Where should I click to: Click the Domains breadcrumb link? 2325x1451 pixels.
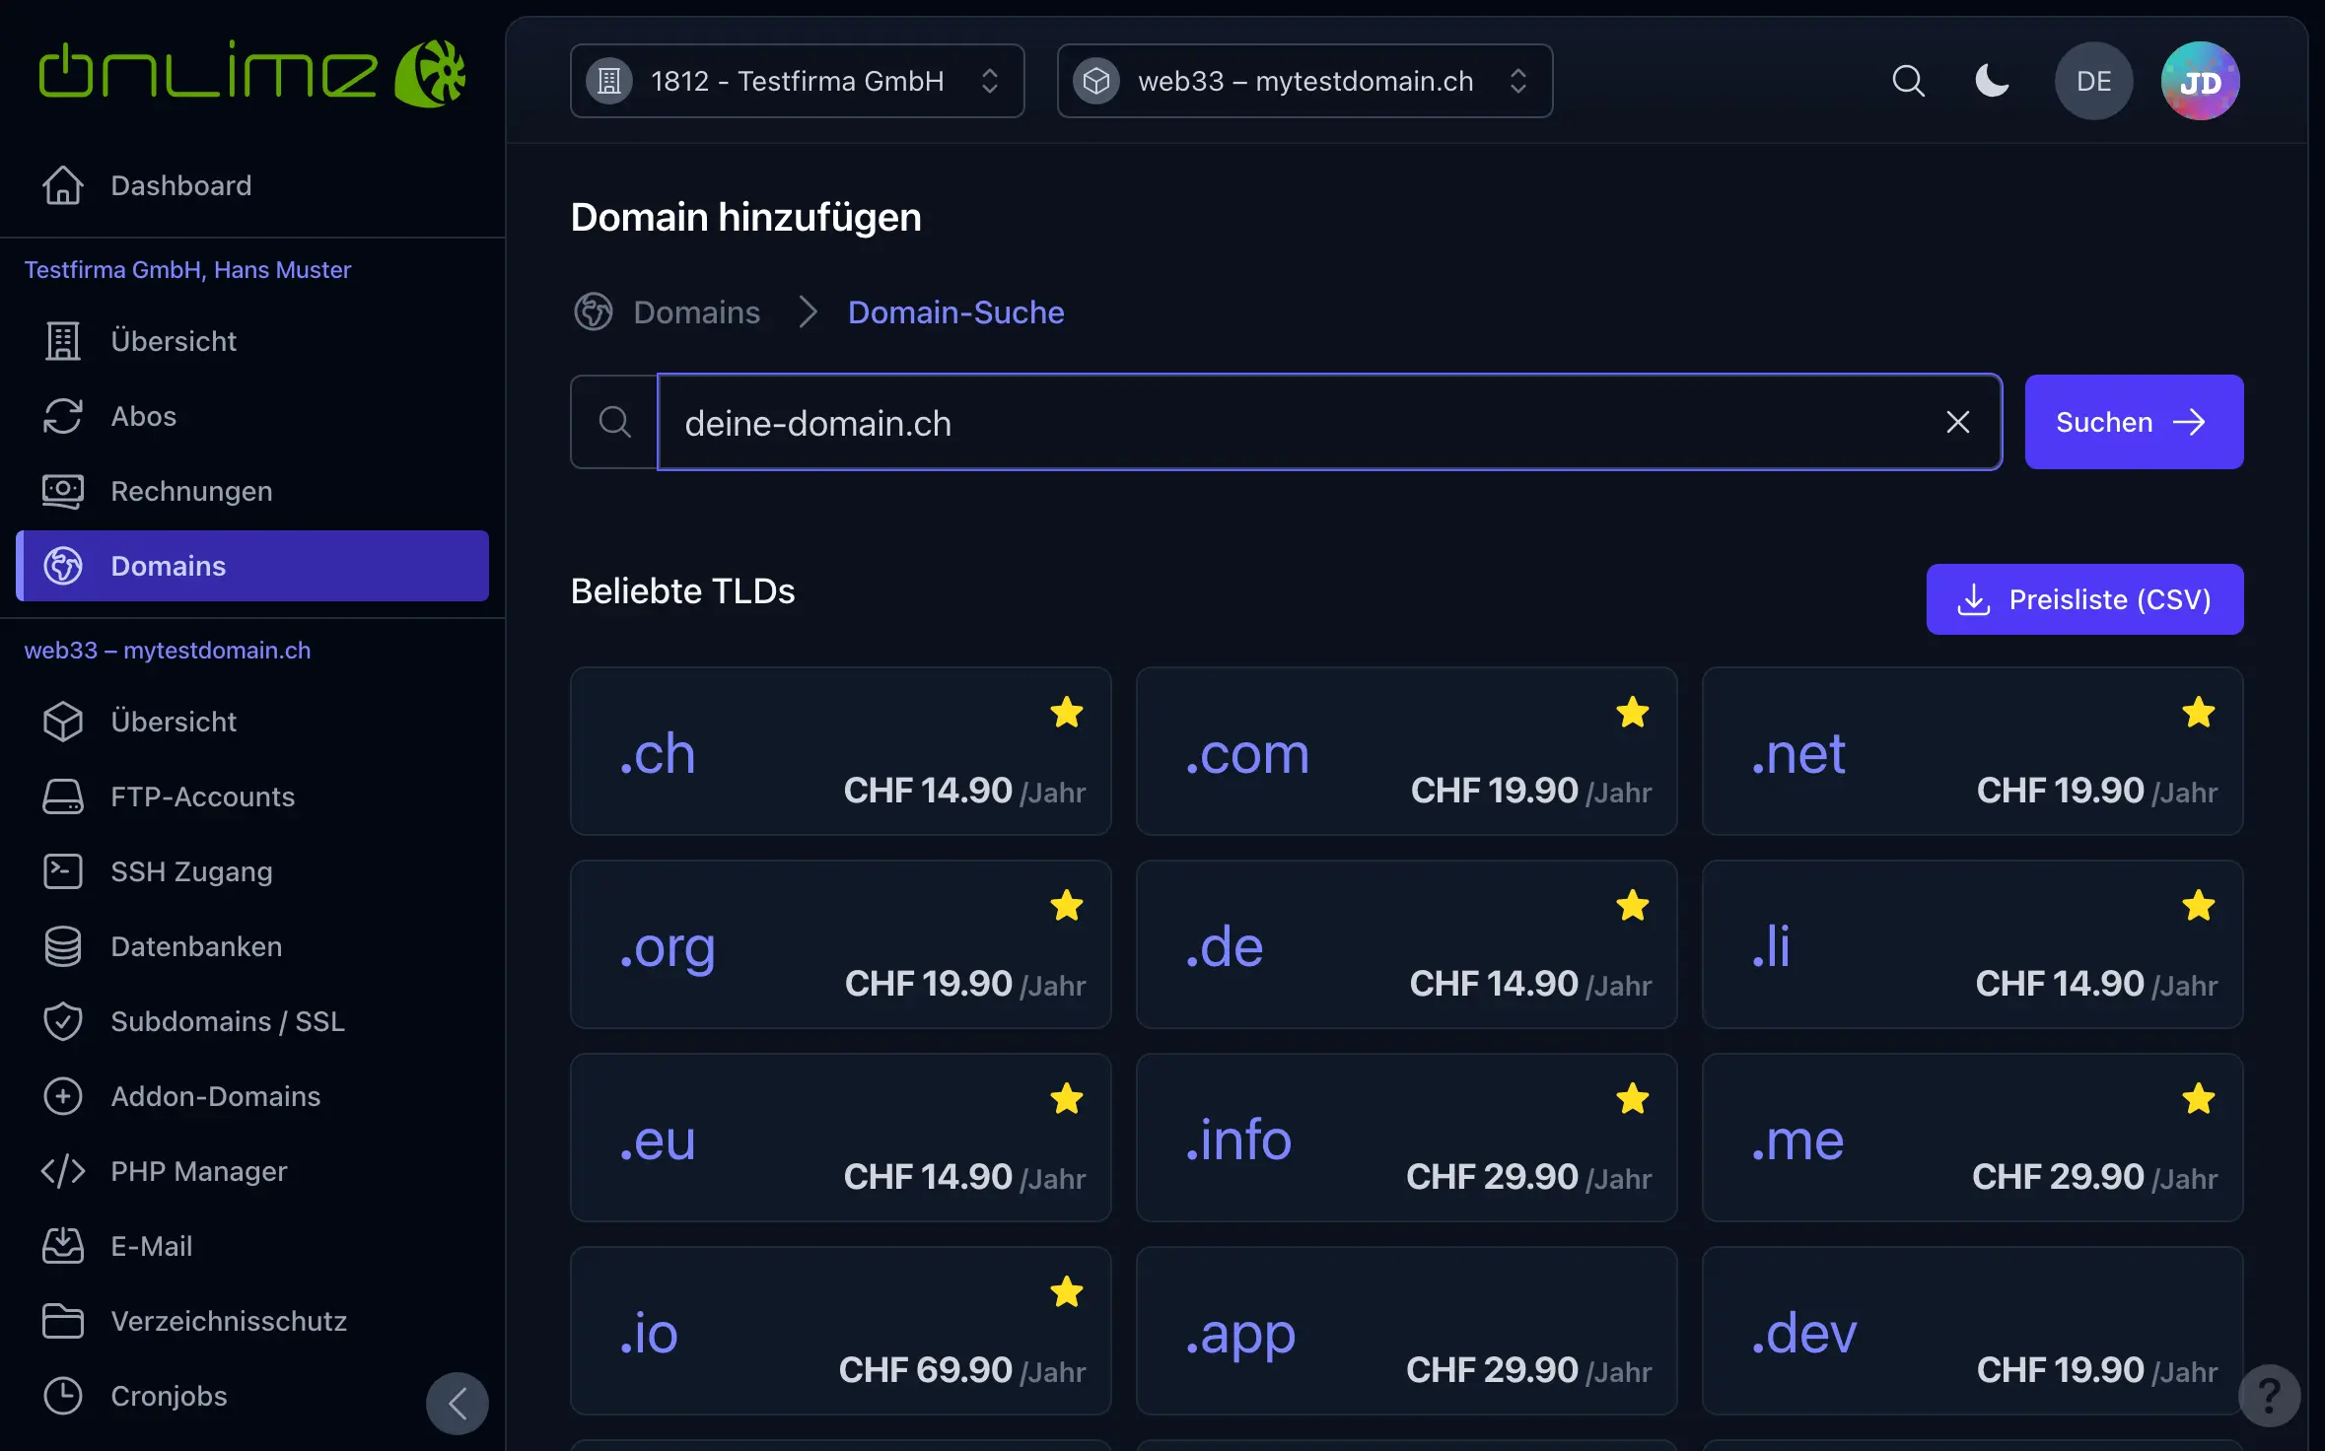coord(696,312)
